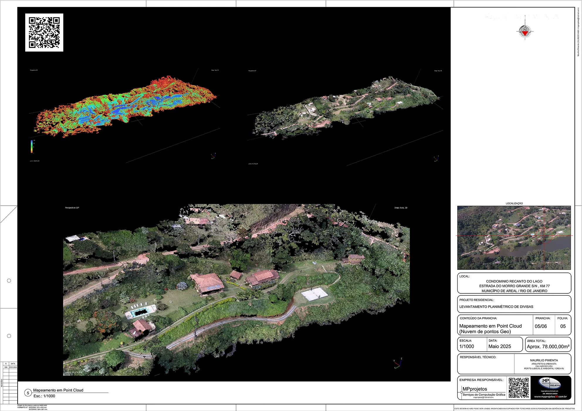Click 'Shape: Axis, 3D' label in the large bottom view

(x=401, y=208)
